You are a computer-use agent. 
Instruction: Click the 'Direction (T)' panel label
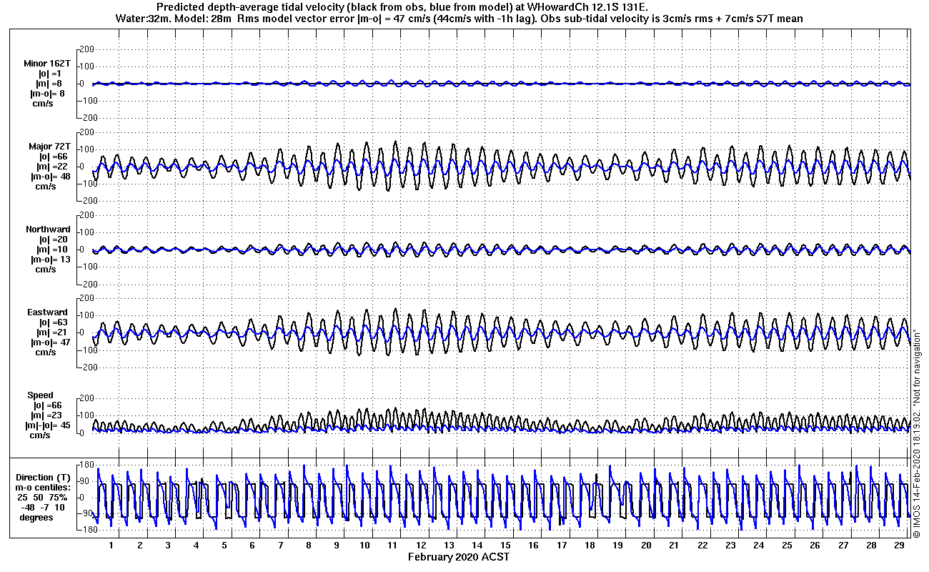click(44, 477)
